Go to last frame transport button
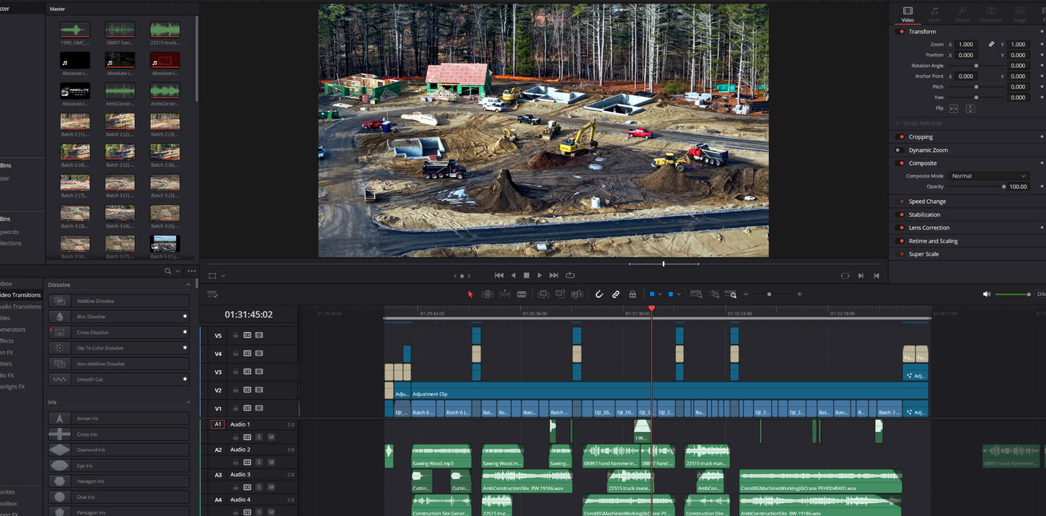 (554, 276)
